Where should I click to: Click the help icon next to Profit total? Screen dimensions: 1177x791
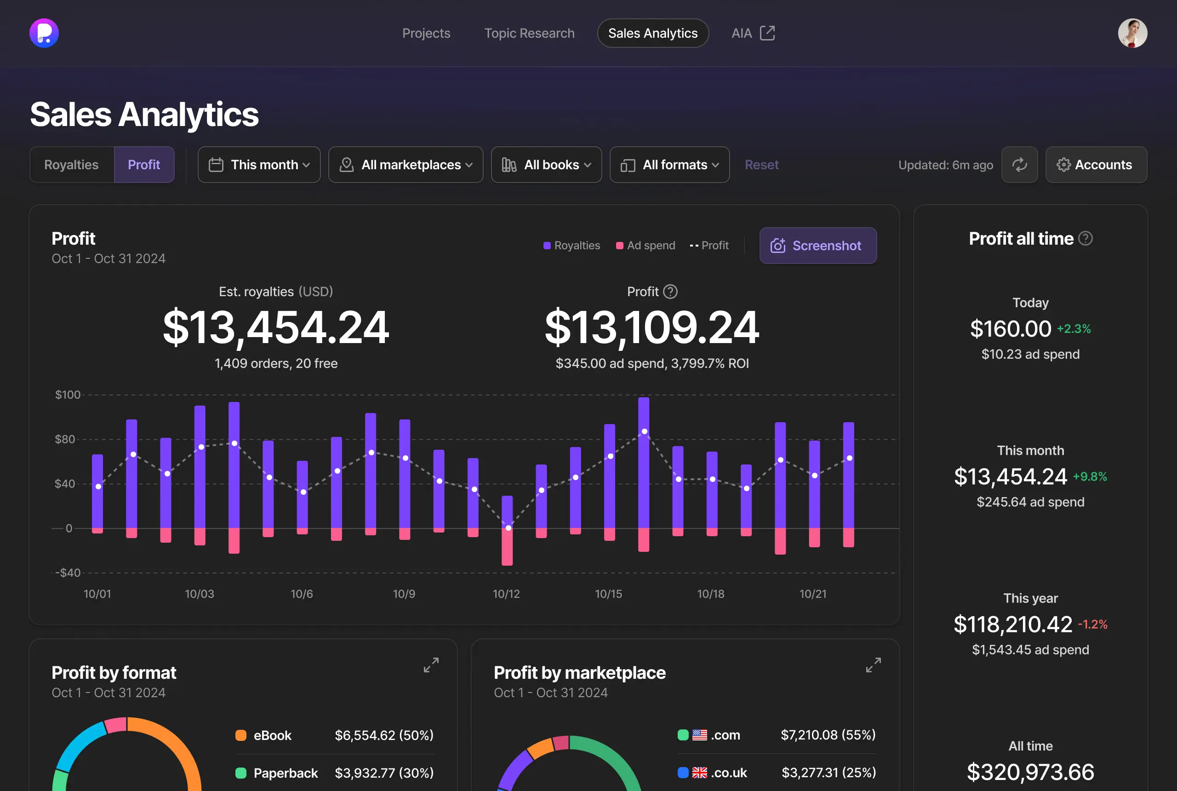tap(670, 292)
